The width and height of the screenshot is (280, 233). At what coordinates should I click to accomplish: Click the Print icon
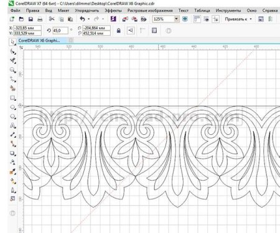pyautogui.click(x=40, y=19)
